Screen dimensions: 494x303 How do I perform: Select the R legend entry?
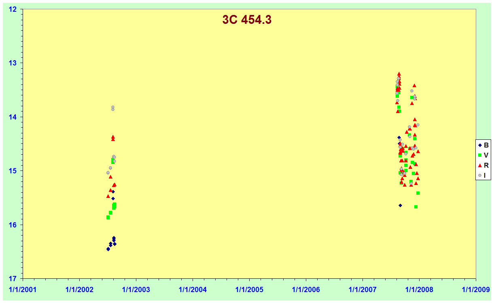click(483, 165)
